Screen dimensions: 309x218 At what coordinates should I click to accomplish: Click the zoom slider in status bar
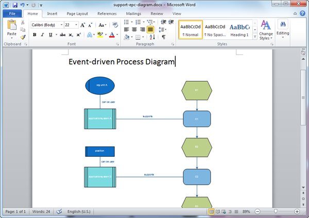tap(277, 211)
